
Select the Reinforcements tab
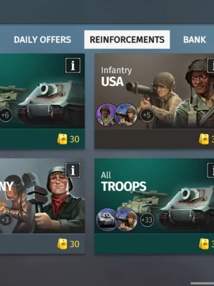pos(127,39)
